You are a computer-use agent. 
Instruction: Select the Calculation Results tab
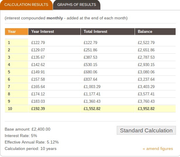26,5
